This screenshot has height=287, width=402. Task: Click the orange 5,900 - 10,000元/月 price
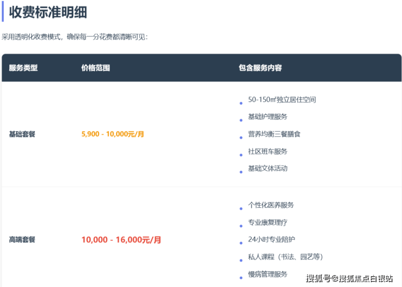click(x=112, y=134)
